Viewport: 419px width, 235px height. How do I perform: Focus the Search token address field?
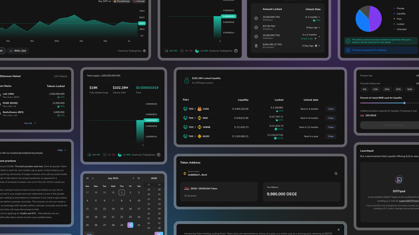260,173
